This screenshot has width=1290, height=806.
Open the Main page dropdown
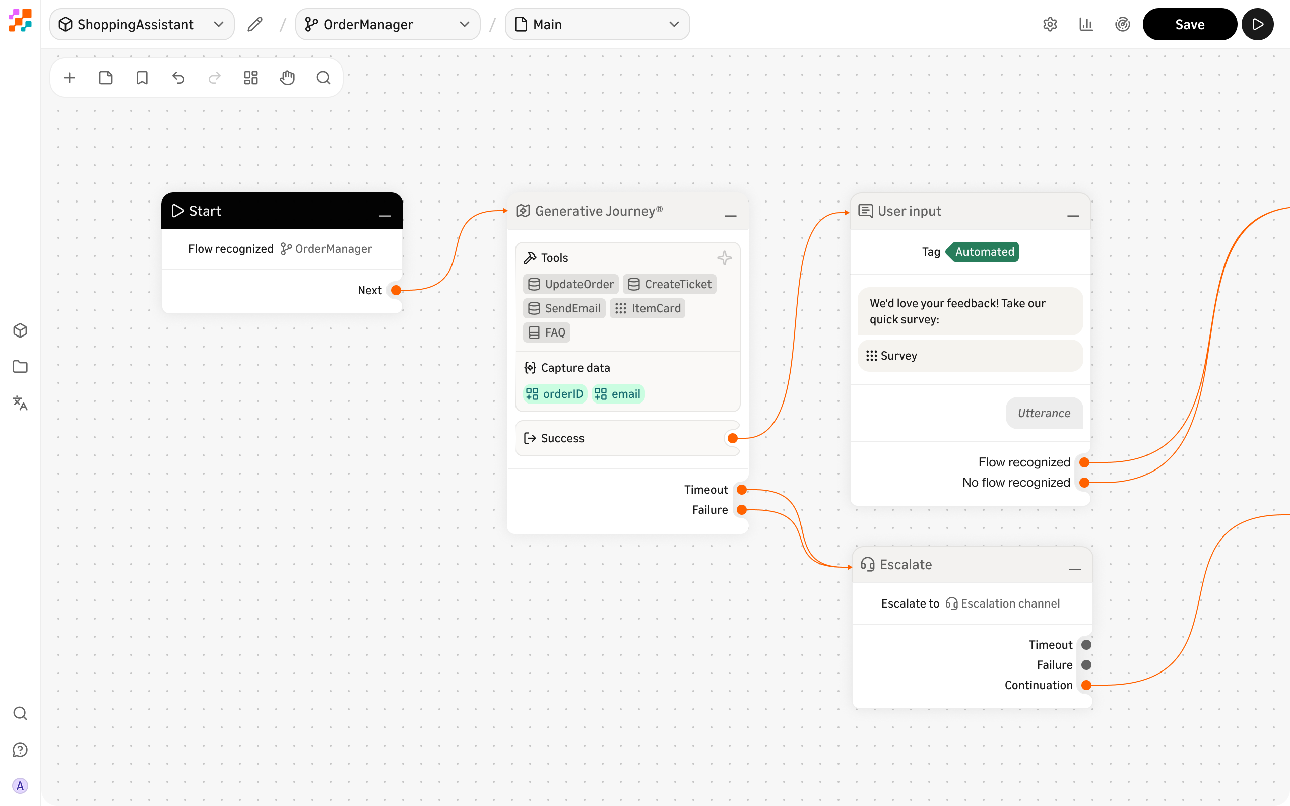[597, 24]
